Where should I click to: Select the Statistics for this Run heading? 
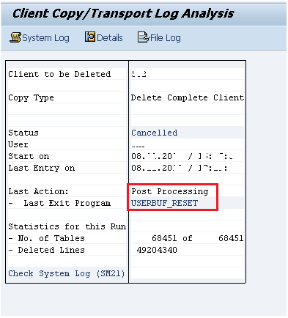(x=67, y=226)
